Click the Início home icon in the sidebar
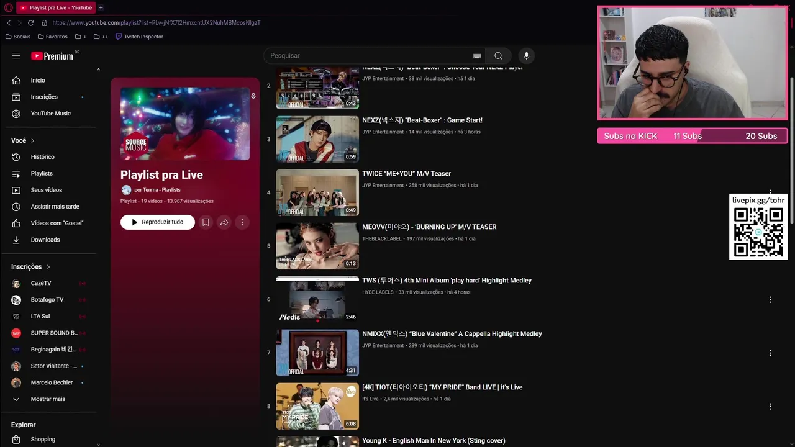 click(16, 80)
